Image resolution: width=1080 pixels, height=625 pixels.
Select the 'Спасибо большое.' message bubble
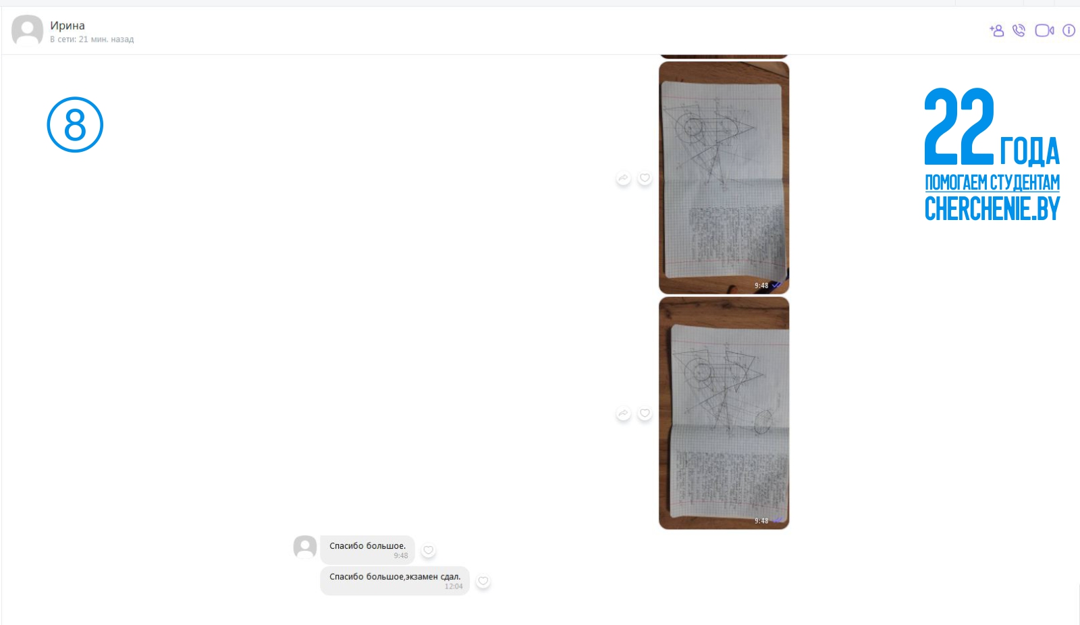tap(367, 550)
